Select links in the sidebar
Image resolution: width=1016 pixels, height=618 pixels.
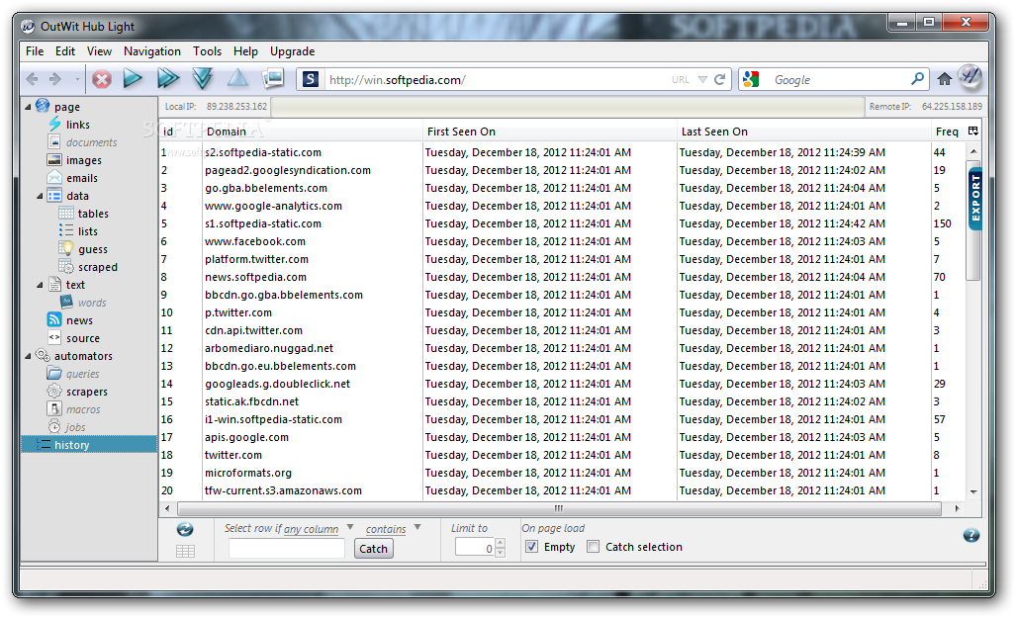click(x=78, y=125)
